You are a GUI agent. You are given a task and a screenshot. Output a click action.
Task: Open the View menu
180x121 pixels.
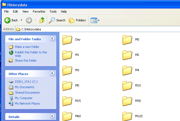(x=25, y=11)
